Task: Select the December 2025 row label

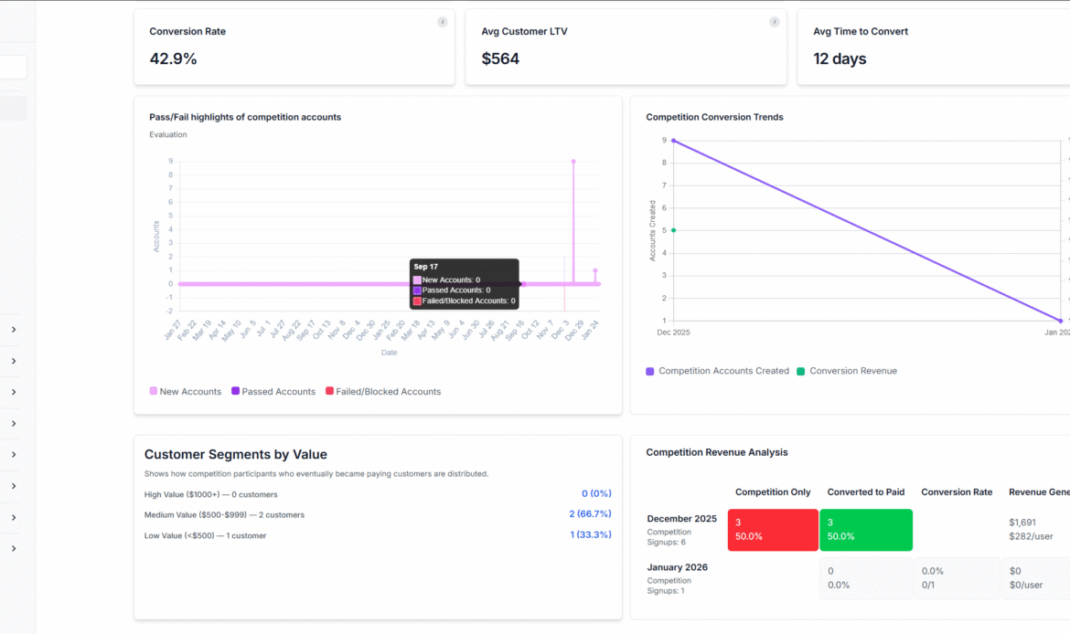Action: (x=681, y=519)
